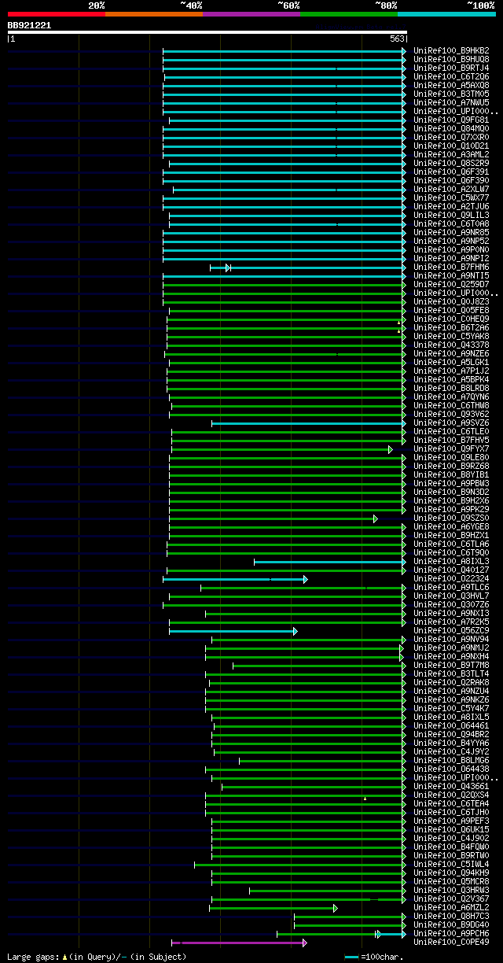Select hit label UniRef100_C5IWL4
Viewport: 503px width, 963px height.
tap(452, 865)
